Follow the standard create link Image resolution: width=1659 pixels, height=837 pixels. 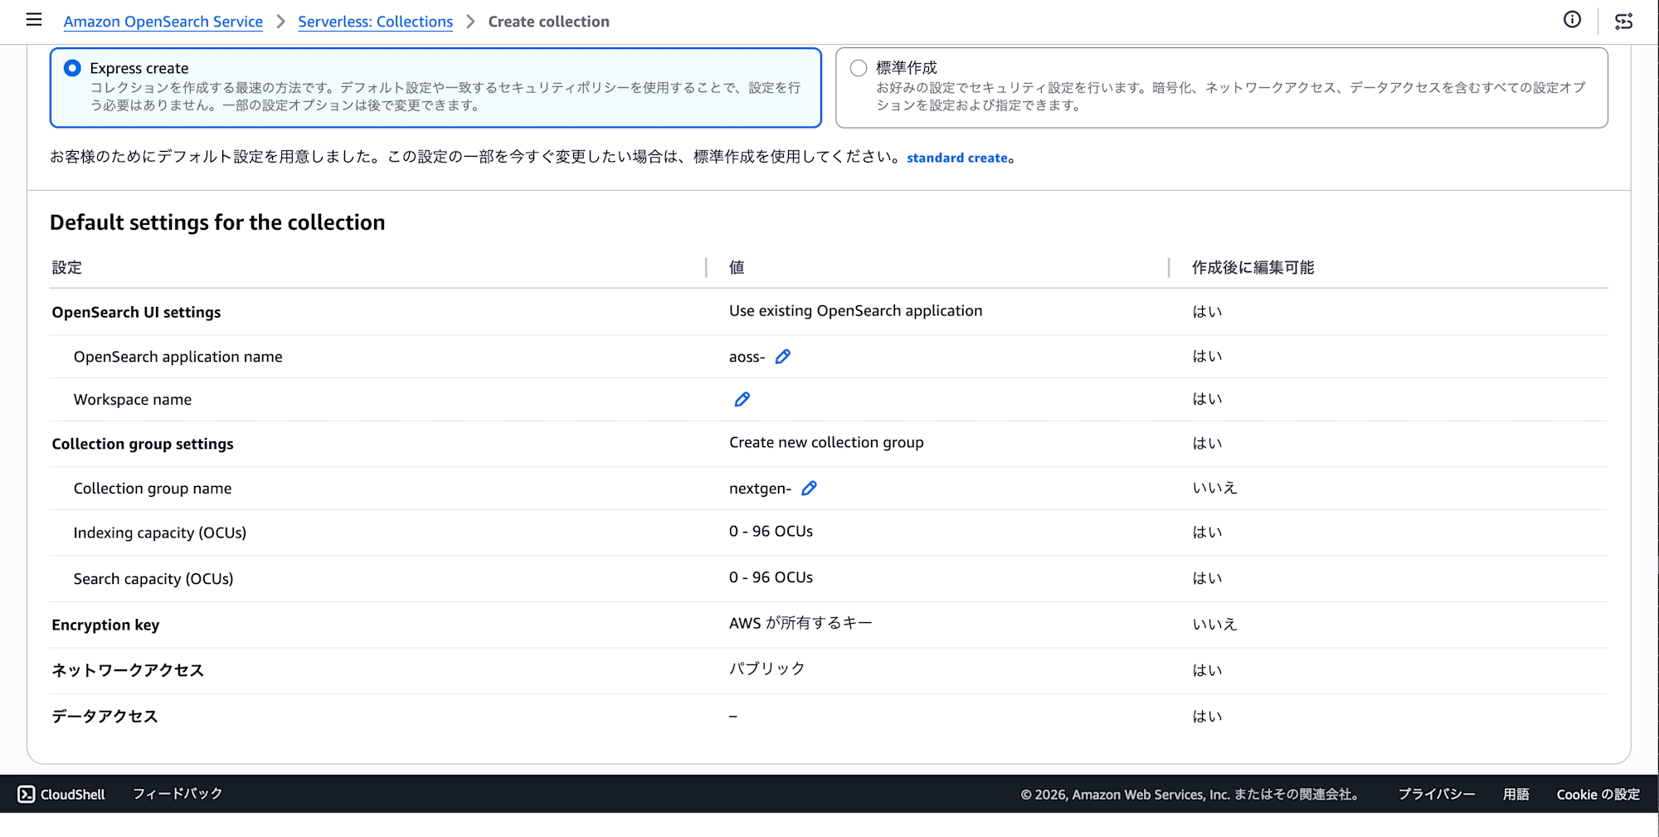tap(957, 158)
